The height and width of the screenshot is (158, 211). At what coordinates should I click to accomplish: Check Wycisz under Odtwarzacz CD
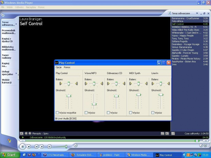click(x=108, y=112)
